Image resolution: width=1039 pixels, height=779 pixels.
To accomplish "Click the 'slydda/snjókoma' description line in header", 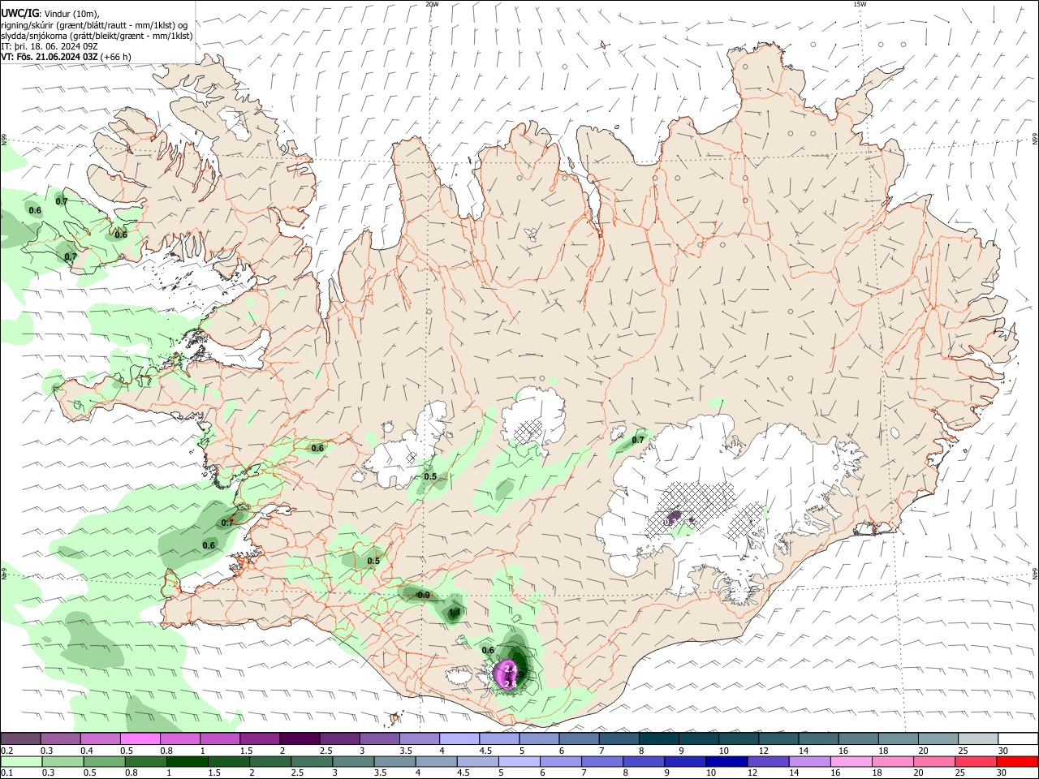I will [x=97, y=36].
